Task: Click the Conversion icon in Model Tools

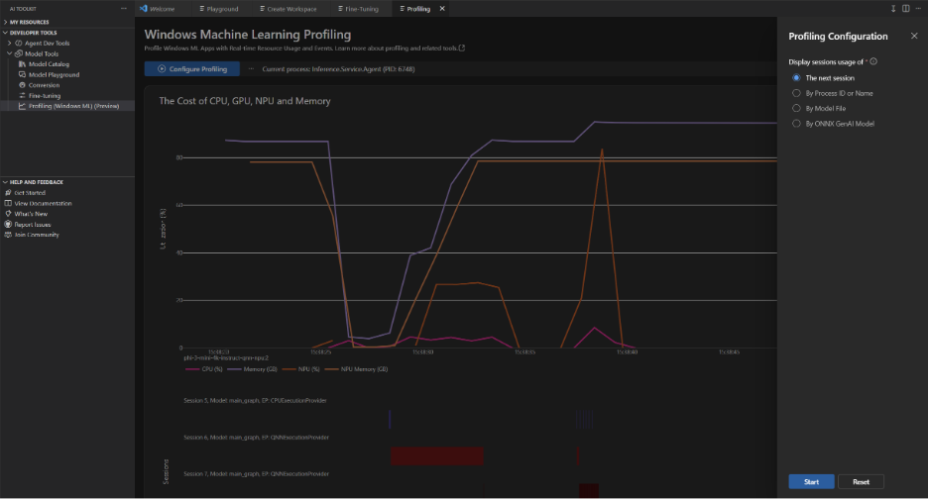Action: tap(22, 85)
